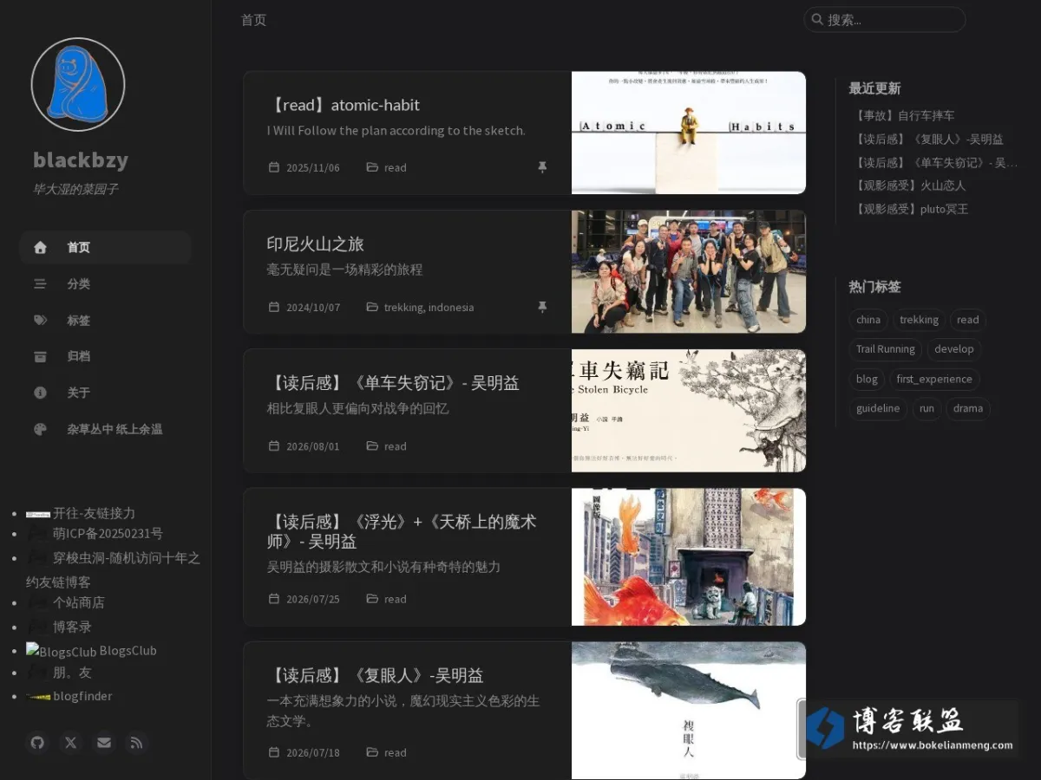
Task: Select the run tag
Action: click(x=927, y=408)
